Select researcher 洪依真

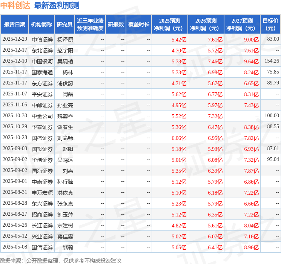point(65,193)
